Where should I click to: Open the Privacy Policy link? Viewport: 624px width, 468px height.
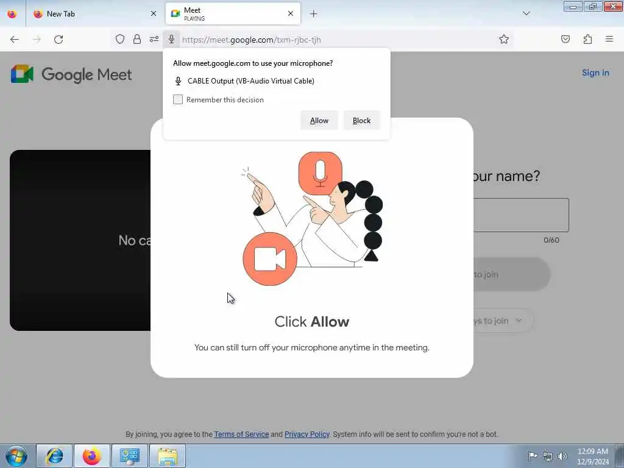click(307, 434)
